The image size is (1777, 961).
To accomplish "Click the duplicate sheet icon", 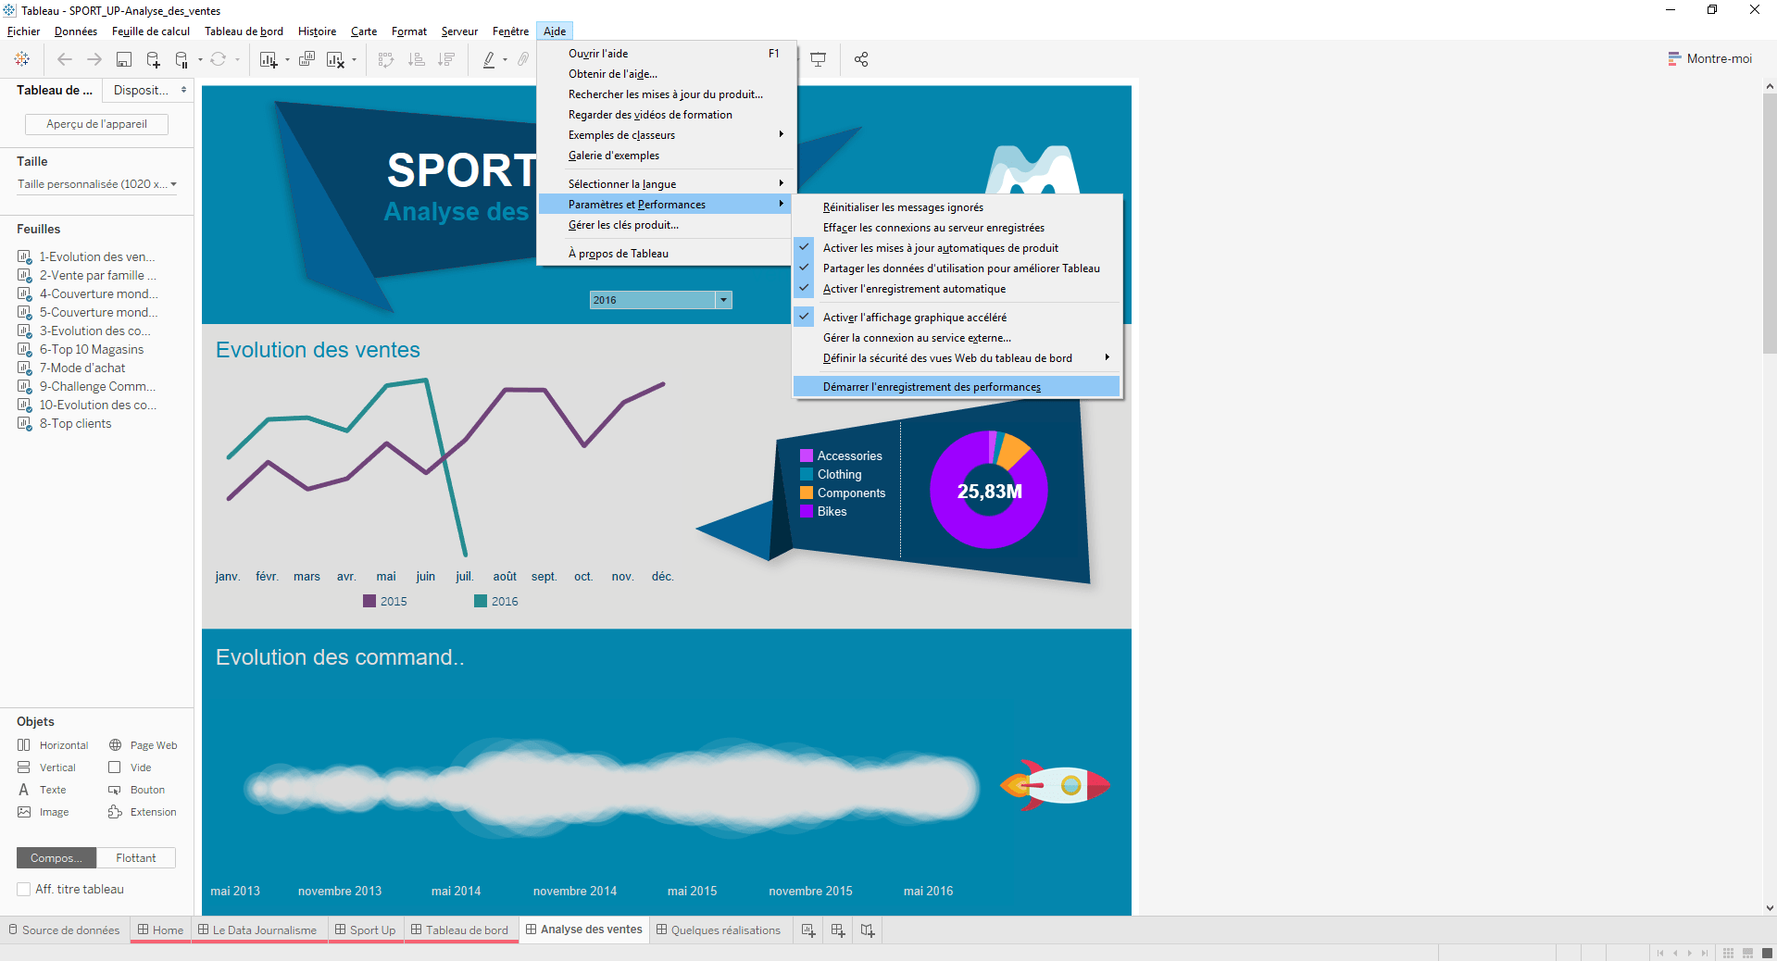I will (307, 59).
